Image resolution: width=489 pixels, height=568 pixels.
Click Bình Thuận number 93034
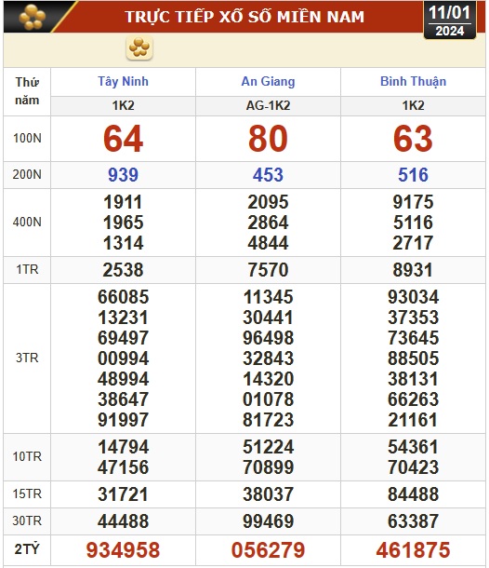413,297
